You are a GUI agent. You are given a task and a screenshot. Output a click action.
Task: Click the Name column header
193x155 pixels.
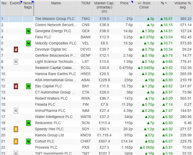[x=56, y=8]
